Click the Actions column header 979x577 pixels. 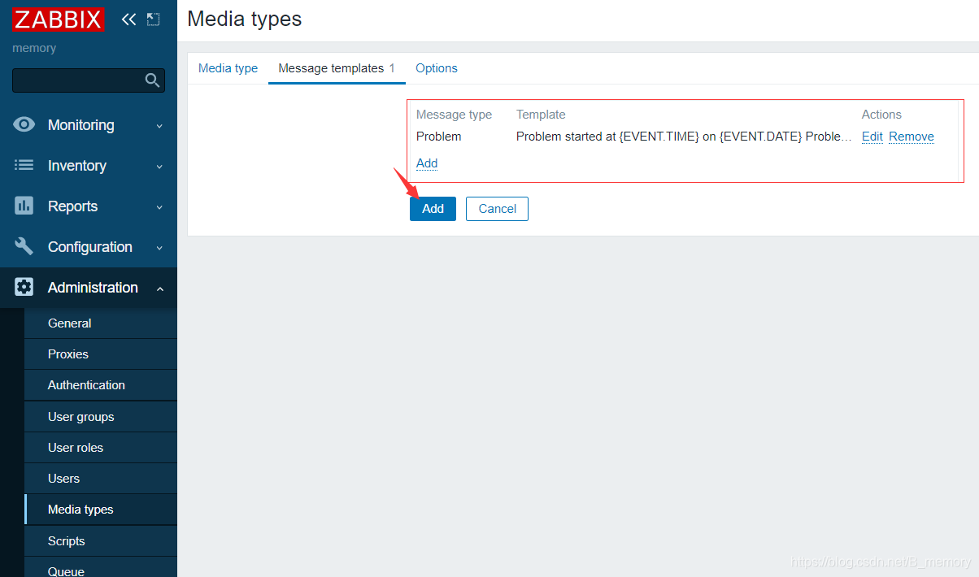881,115
